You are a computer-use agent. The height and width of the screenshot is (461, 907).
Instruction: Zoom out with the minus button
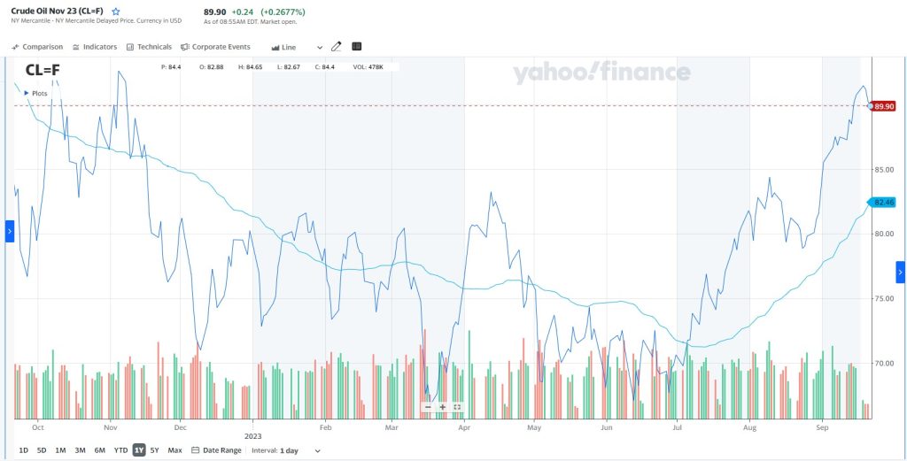point(428,407)
